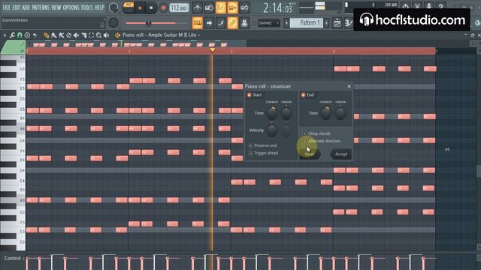Click the main volume knob

pyautogui.click(x=113, y=7)
